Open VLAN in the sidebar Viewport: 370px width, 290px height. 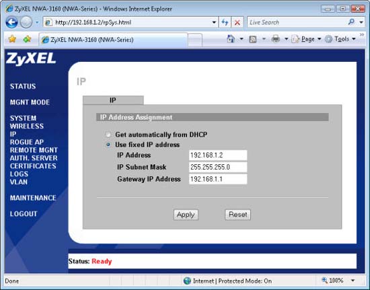click(x=19, y=182)
